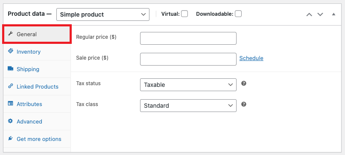
Task: Open the Shipping tab
Action: coord(37,69)
